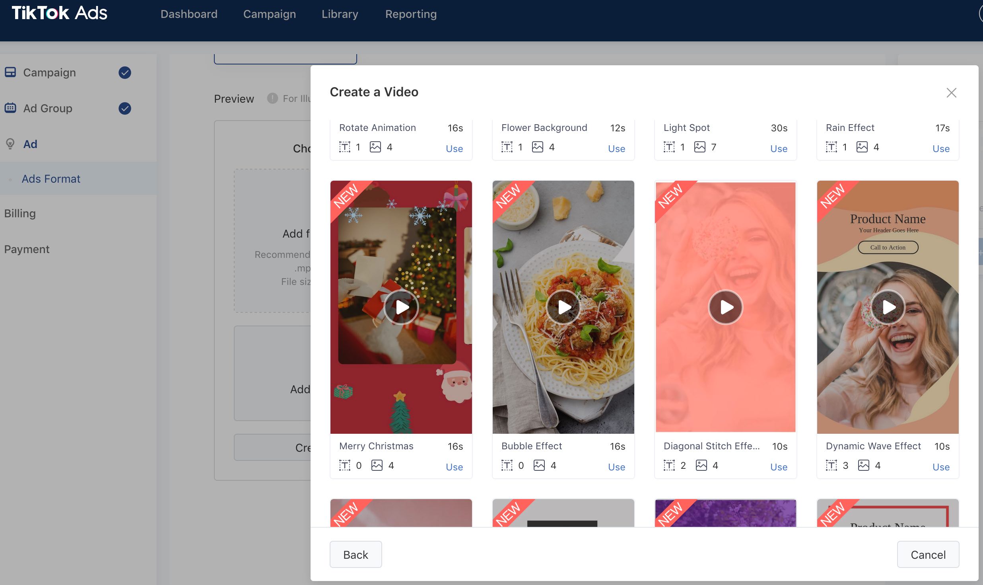The image size is (983, 585).
Task: Click the Campaign icon in sidebar
Action: (10, 72)
